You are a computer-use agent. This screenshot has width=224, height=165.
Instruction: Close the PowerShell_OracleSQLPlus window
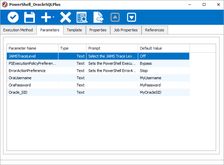click(x=219, y=4)
